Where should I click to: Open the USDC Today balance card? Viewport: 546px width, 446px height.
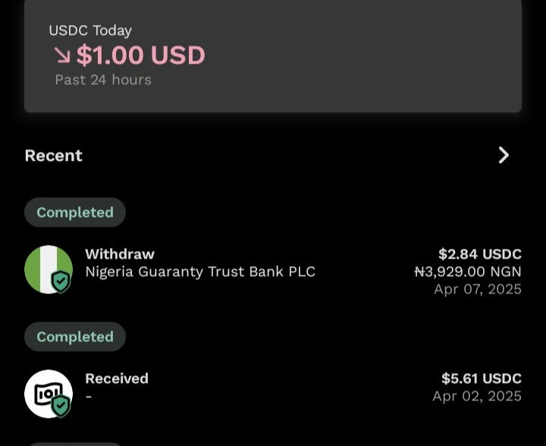[x=273, y=56]
